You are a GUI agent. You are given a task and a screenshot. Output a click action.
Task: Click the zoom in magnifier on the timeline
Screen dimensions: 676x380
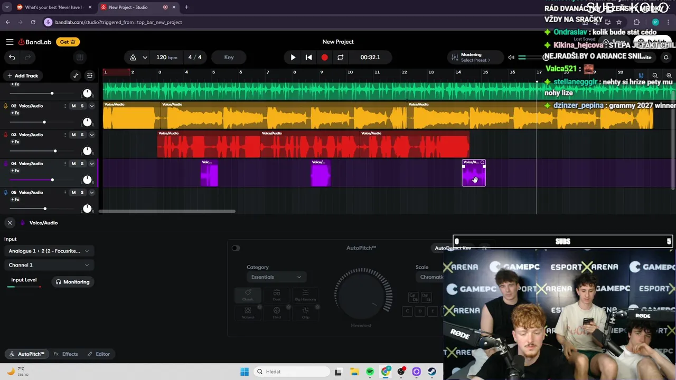tap(669, 76)
